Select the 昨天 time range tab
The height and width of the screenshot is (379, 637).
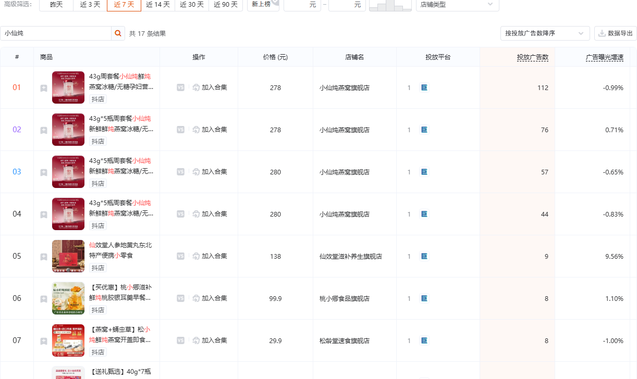(56, 5)
